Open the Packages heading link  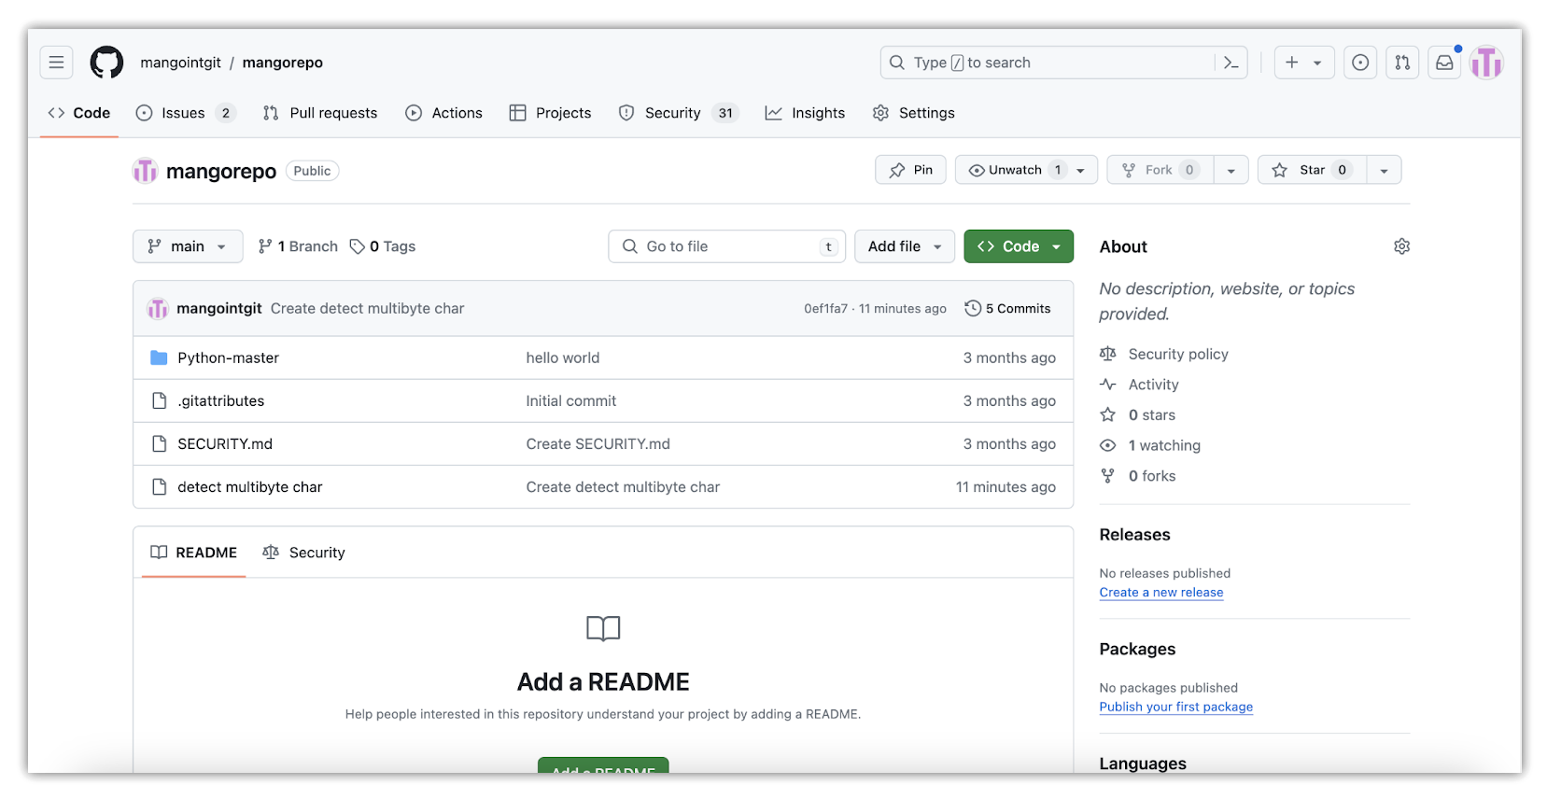(x=1137, y=650)
